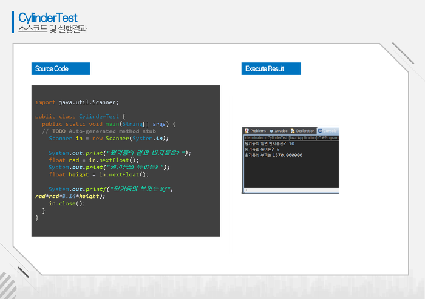Click the 'public static void main' line
This screenshot has width=425, height=299.
[109, 124]
